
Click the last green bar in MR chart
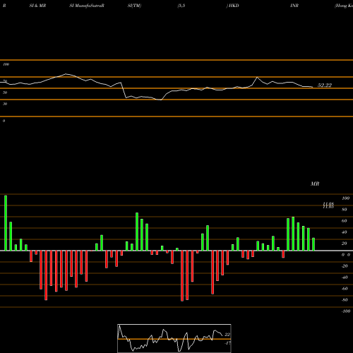313,244
